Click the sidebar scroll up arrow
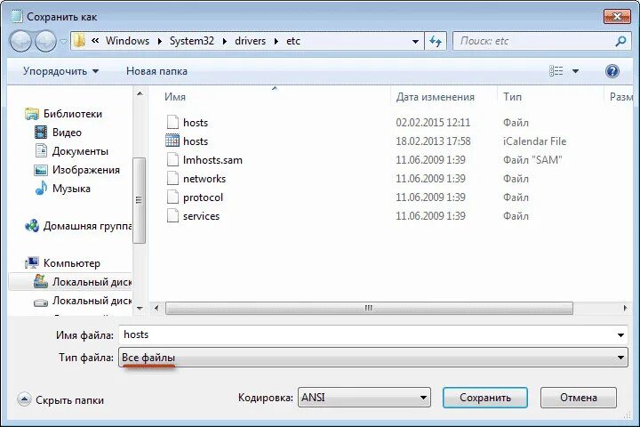The width and height of the screenshot is (640, 427). [x=140, y=93]
